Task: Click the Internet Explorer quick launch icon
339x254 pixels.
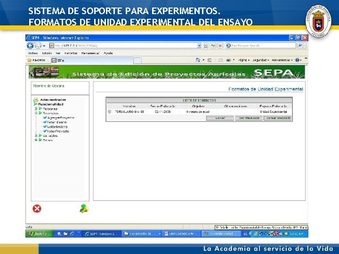Action: (x=72, y=234)
